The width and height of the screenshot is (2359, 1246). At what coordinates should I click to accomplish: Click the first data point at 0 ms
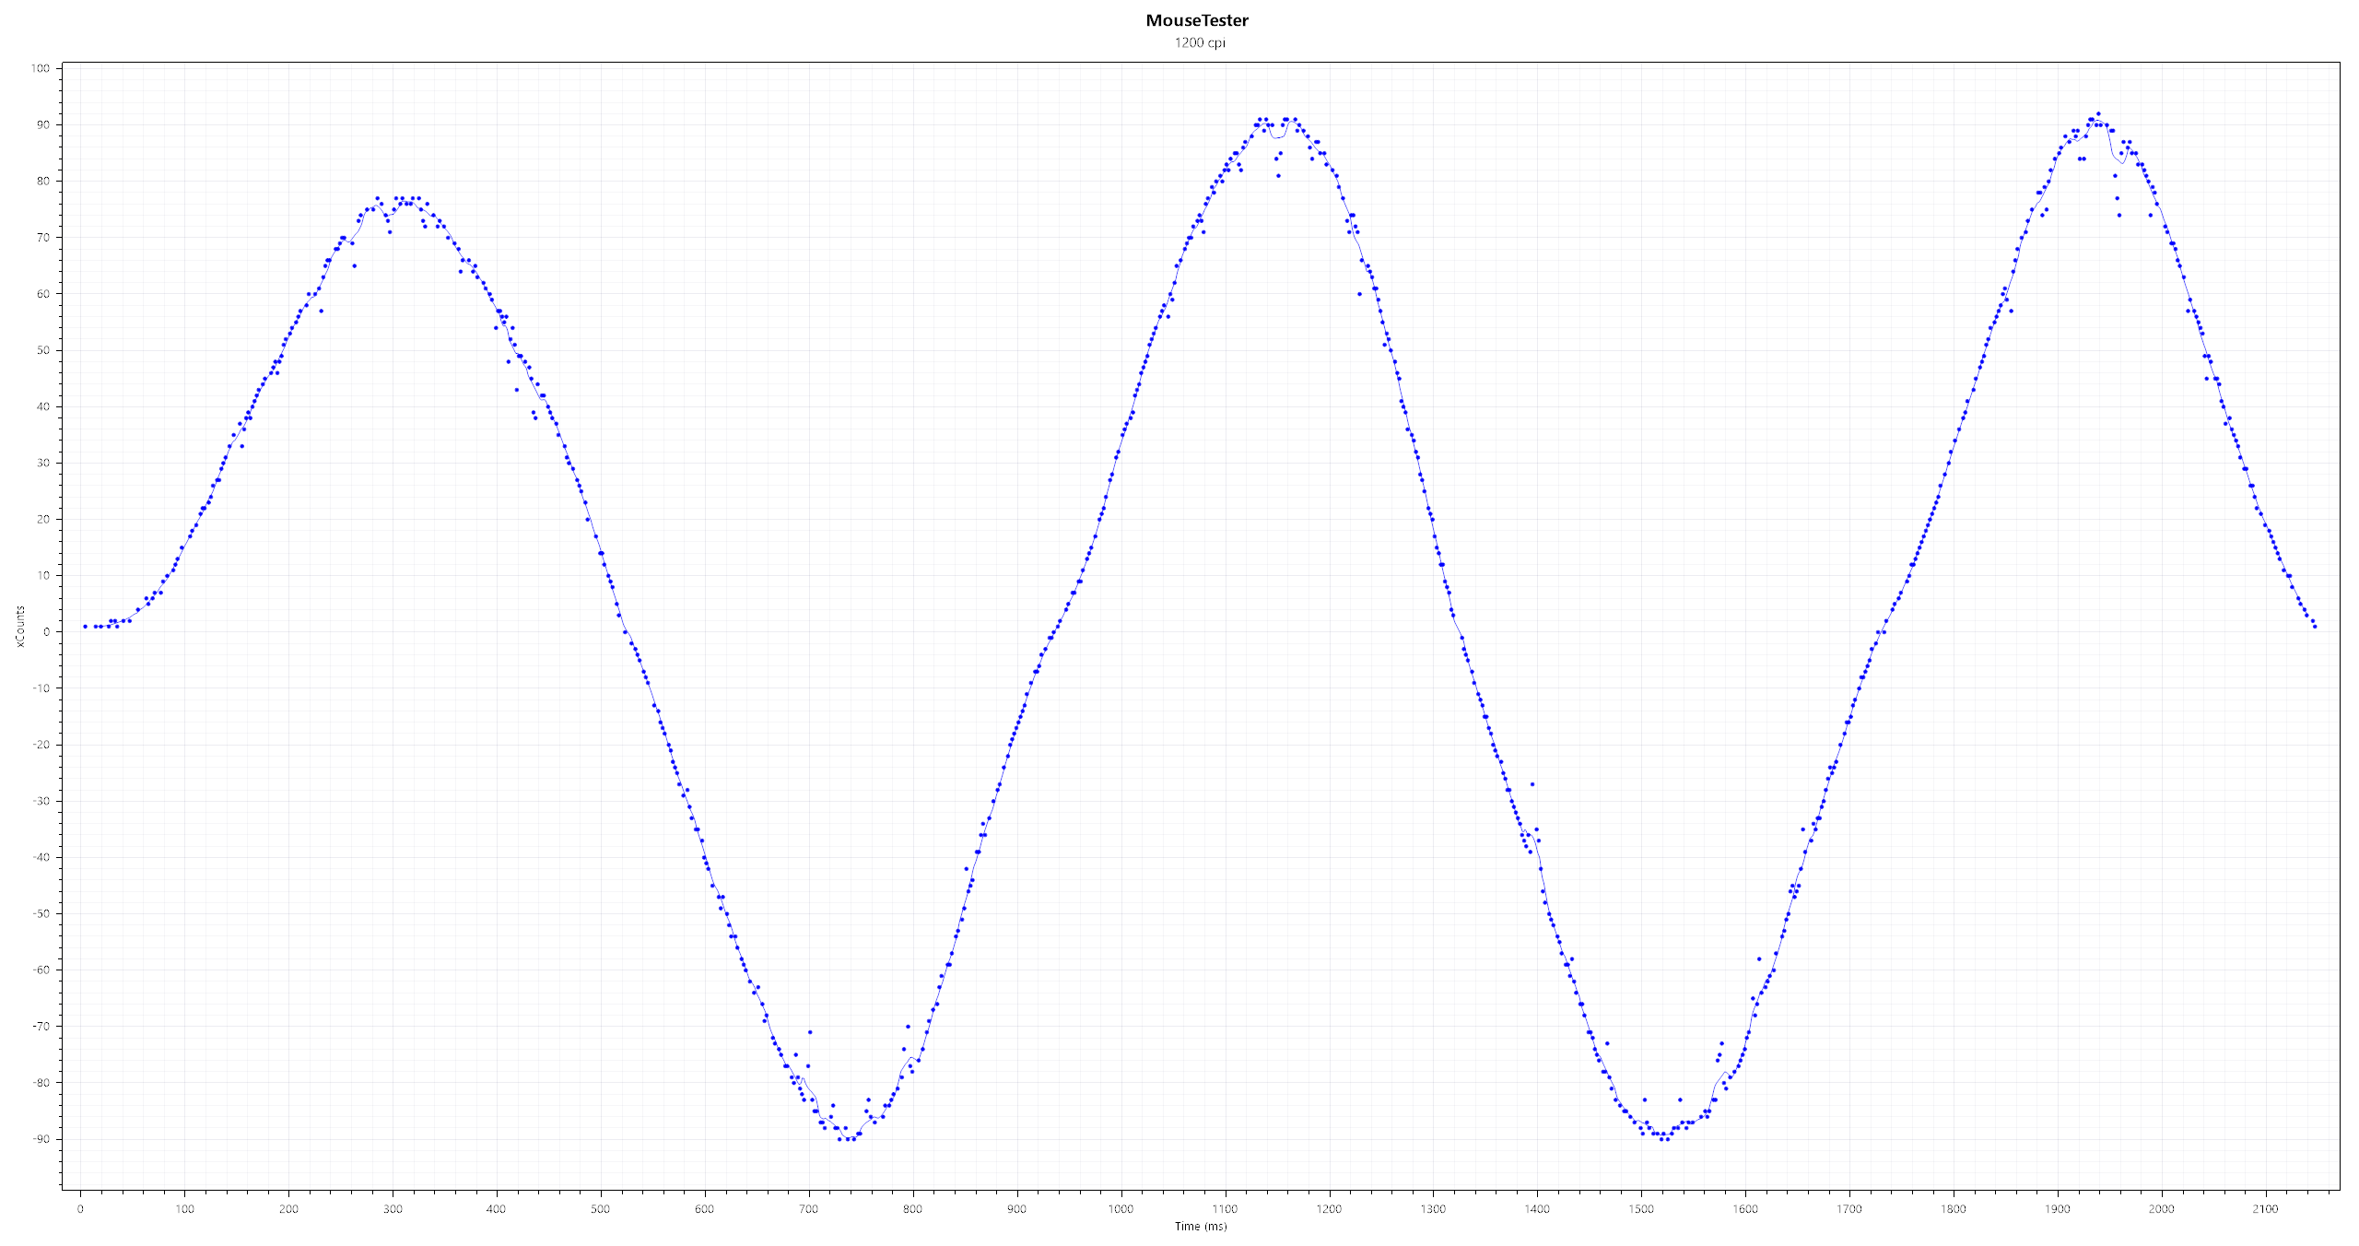[85, 626]
